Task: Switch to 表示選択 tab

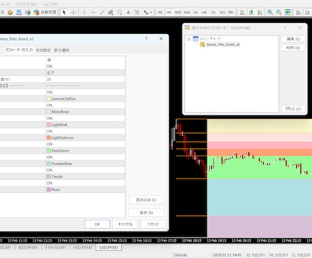Action: (62, 50)
